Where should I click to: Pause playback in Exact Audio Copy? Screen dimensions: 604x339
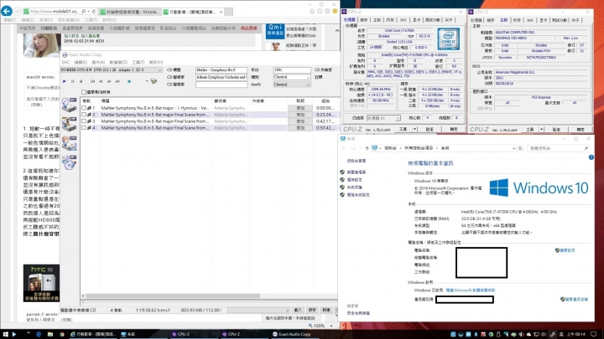pyautogui.click(x=72, y=81)
